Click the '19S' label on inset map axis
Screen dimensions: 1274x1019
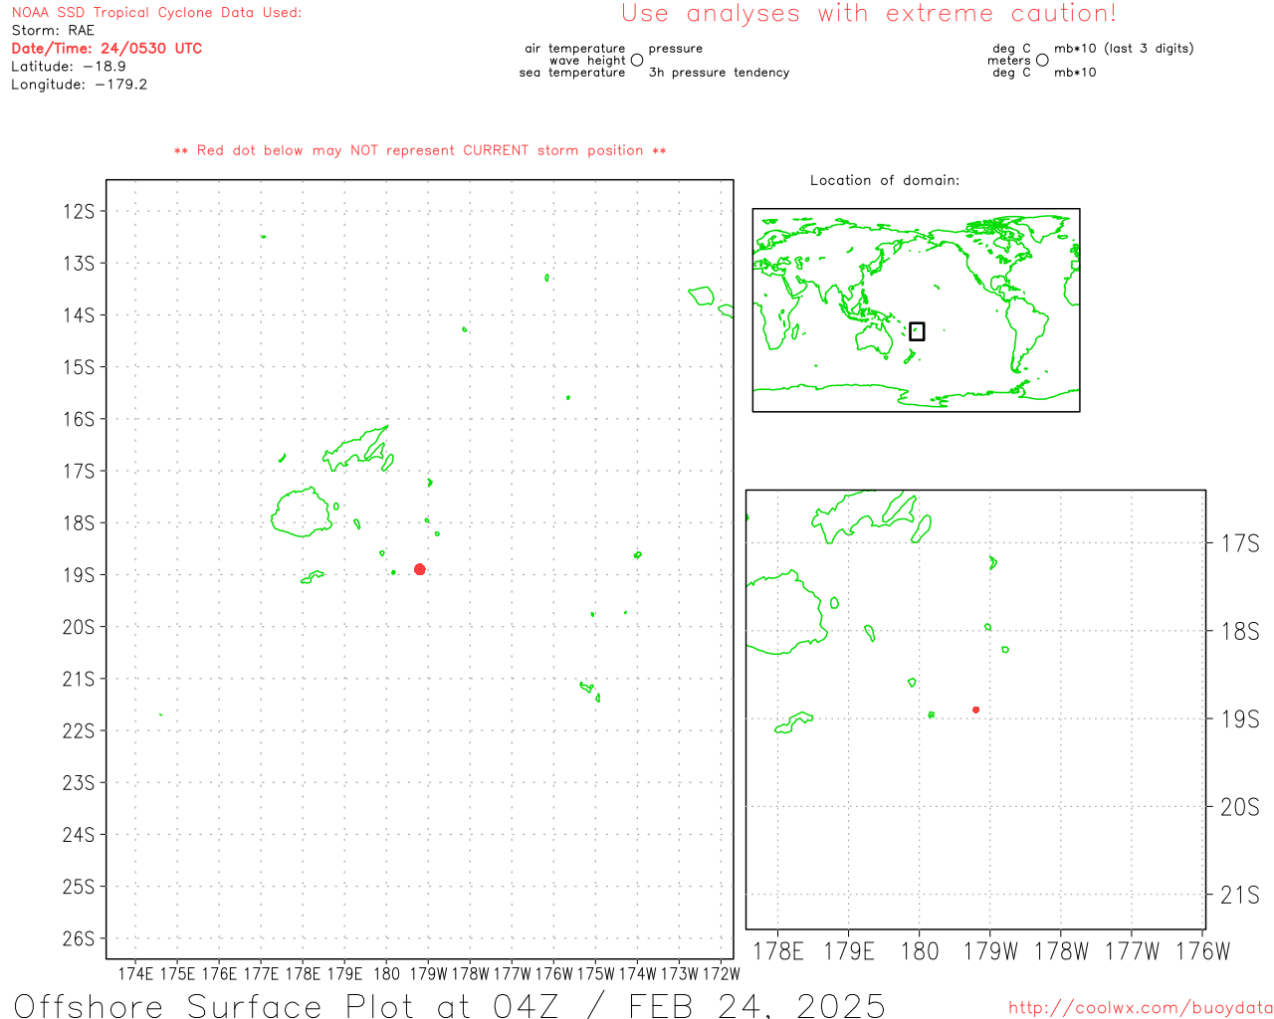(1240, 718)
